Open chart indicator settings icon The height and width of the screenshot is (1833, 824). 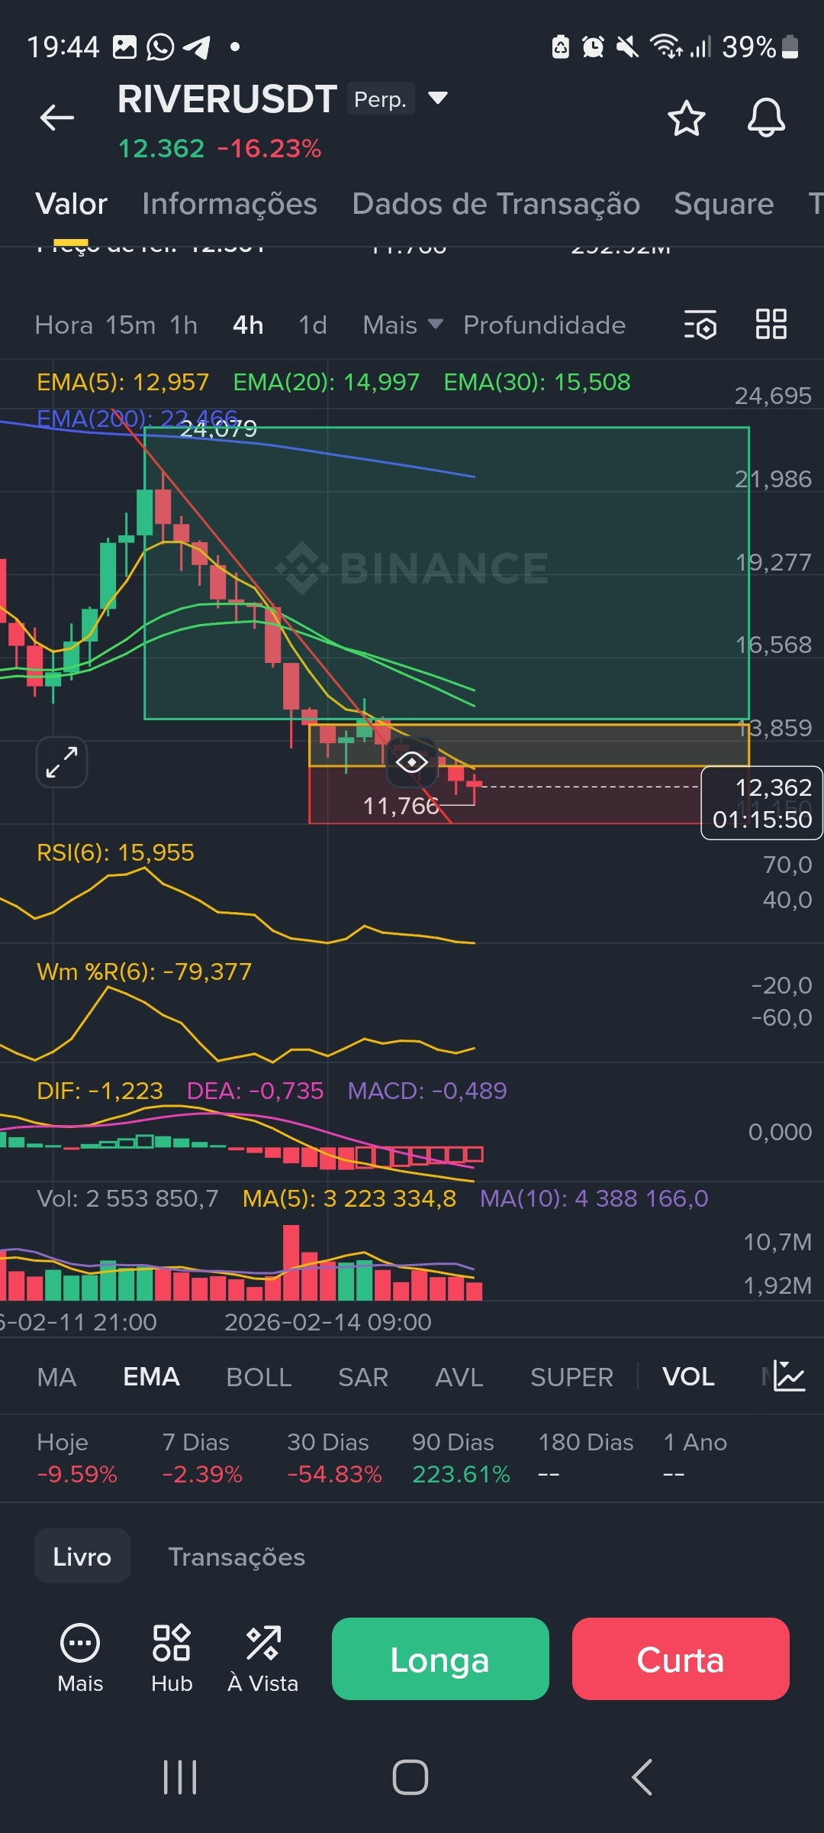pyautogui.click(x=700, y=325)
